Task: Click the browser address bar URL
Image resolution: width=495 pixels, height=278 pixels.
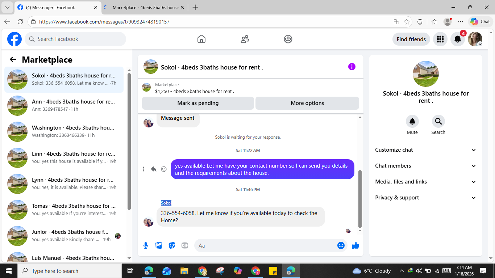Action: (x=104, y=22)
